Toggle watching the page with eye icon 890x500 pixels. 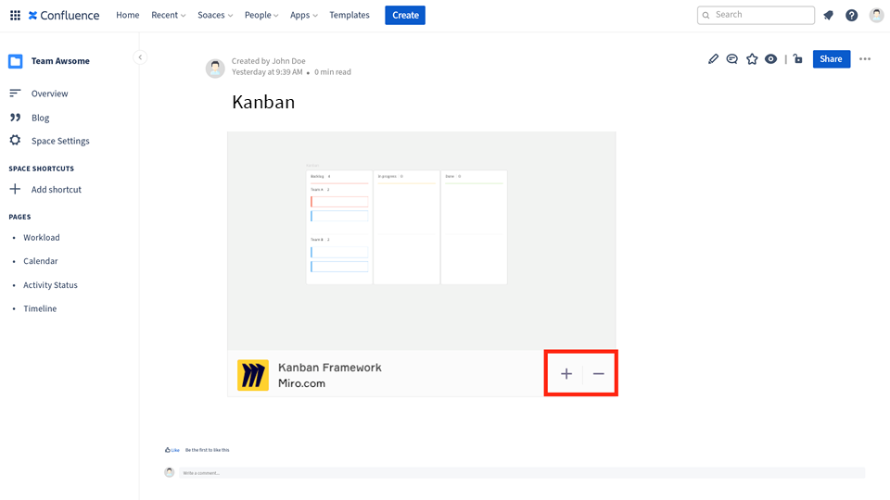pos(770,59)
